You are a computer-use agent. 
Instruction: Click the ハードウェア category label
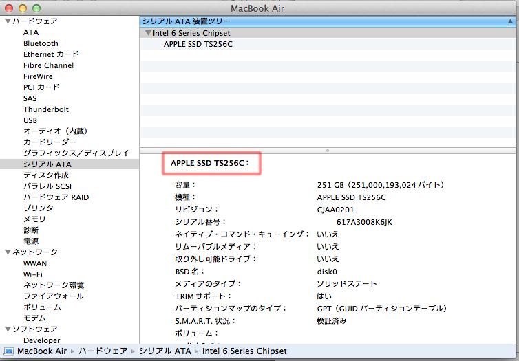35,21
